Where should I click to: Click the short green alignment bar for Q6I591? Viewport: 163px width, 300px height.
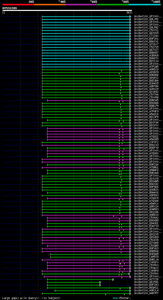pyautogui.click(x=73, y=282)
